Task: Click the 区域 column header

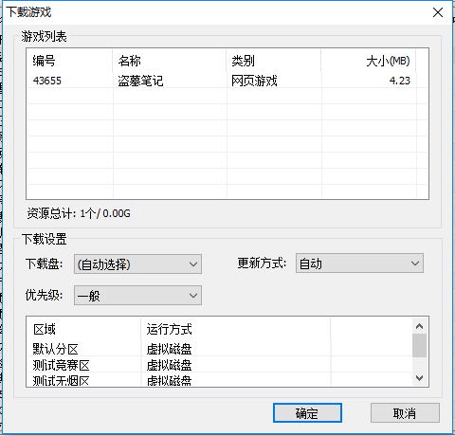Action: [x=83, y=329]
